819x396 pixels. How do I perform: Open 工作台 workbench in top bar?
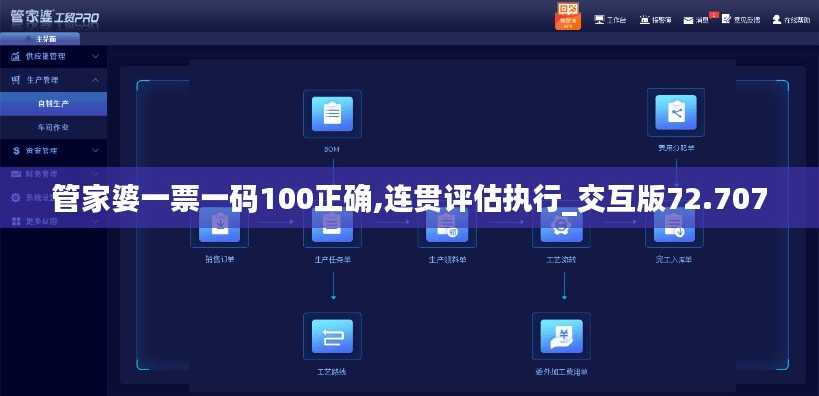point(610,19)
